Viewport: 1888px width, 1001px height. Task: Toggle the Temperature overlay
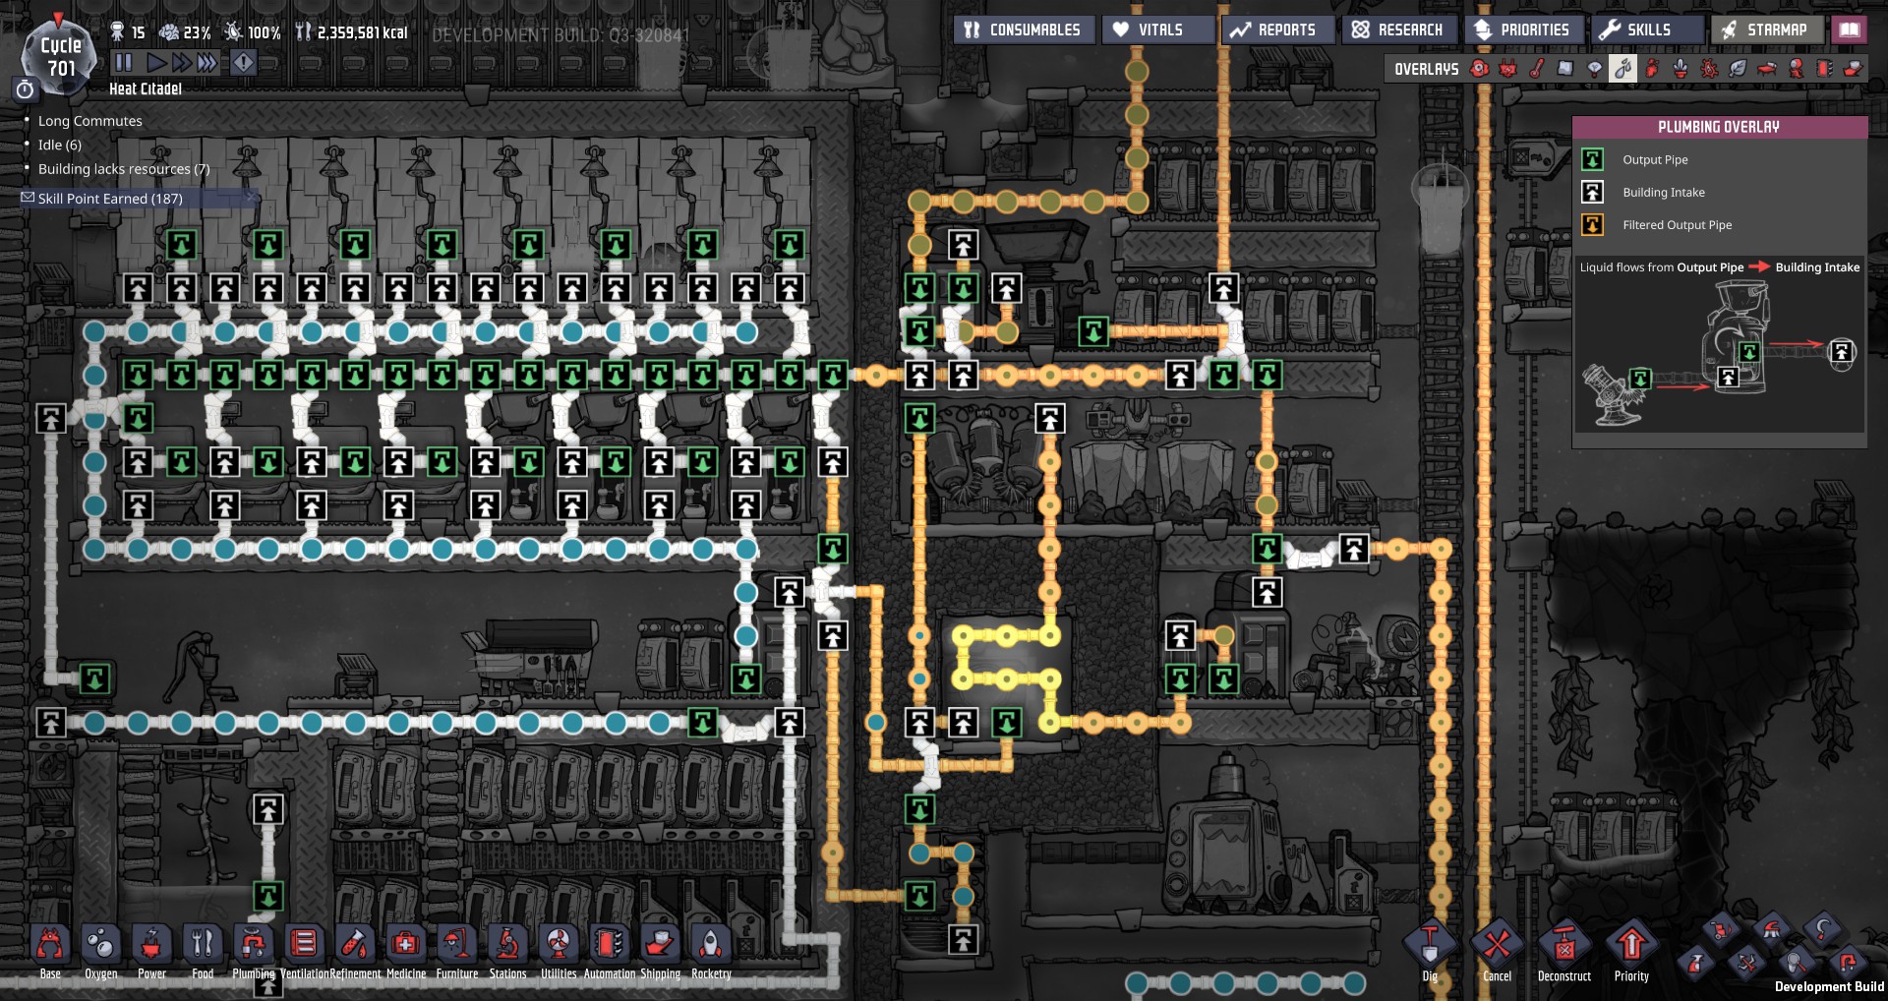(x=1537, y=69)
